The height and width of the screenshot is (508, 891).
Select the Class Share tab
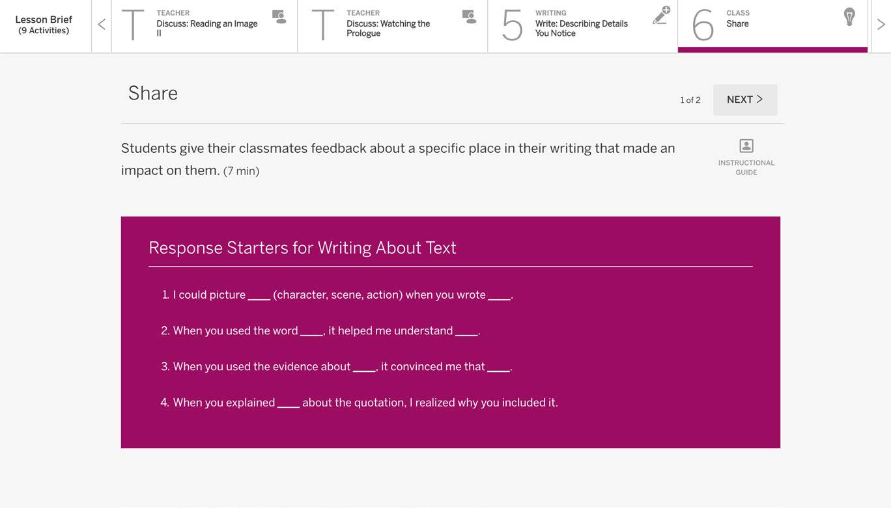coord(772,26)
